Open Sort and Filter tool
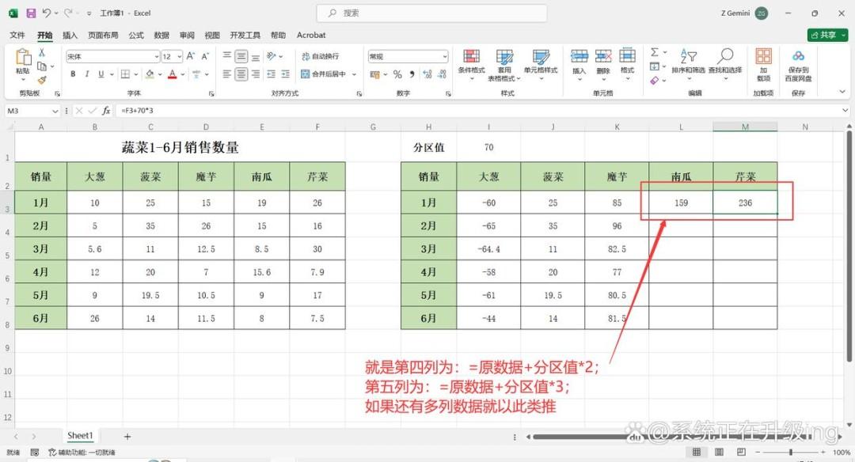Viewport: 855px width, 462px height. click(688, 62)
